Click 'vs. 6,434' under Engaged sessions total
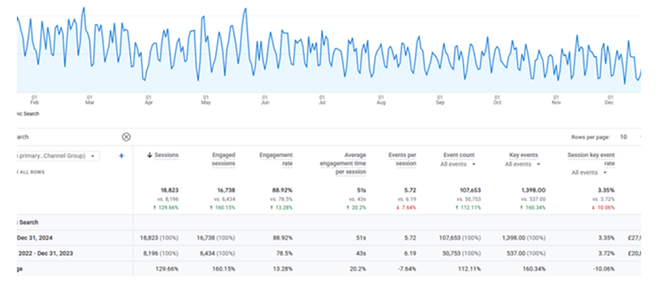 [x=225, y=200]
